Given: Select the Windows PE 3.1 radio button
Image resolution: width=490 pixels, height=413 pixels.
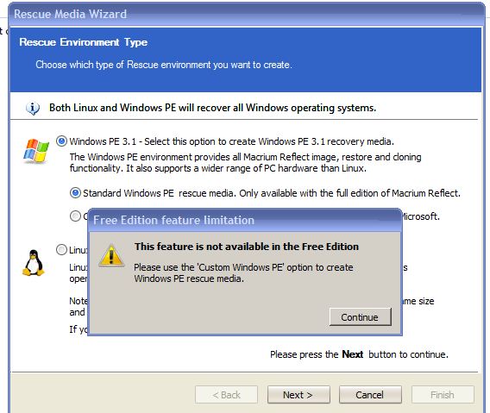Looking at the screenshot, I should 61,141.
